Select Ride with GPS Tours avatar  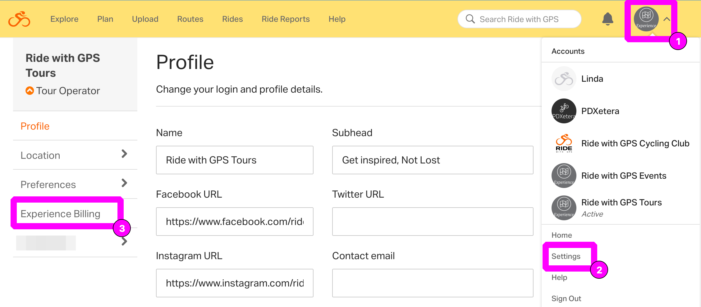coord(564,208)
